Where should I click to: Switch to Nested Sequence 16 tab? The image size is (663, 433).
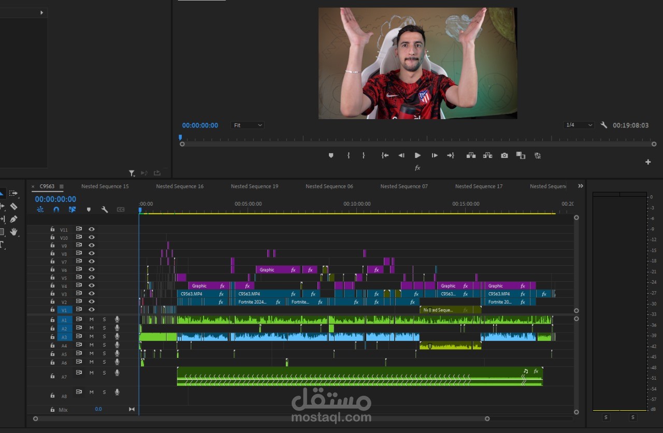tap(180, 186)
